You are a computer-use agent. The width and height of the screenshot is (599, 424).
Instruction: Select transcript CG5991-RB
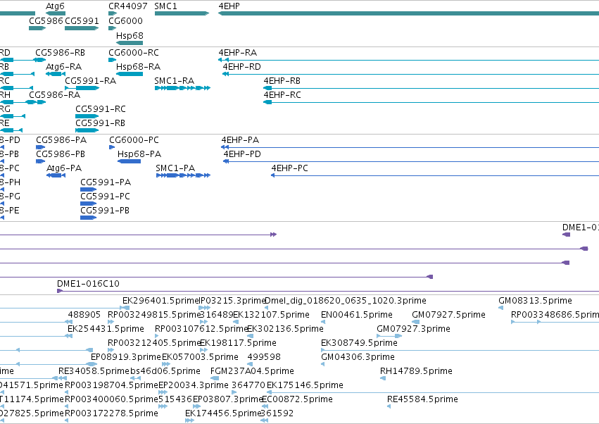100,123
